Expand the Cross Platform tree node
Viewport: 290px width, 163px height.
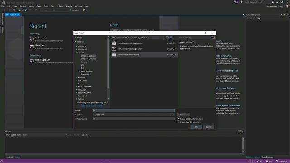click(x=80, y=71)
